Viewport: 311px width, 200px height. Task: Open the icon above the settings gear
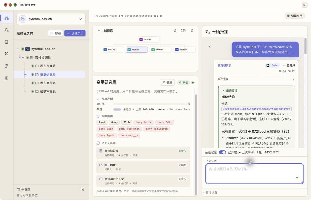pos(7,66)
